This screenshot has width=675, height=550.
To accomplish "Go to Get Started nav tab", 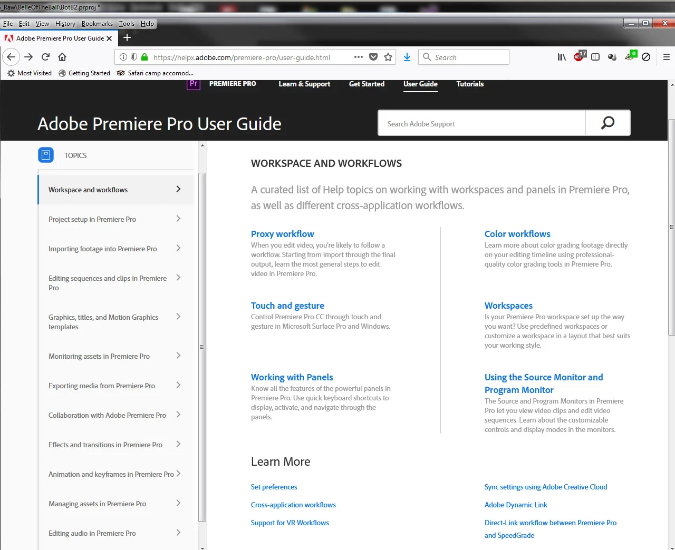I will tap(367, 84).
